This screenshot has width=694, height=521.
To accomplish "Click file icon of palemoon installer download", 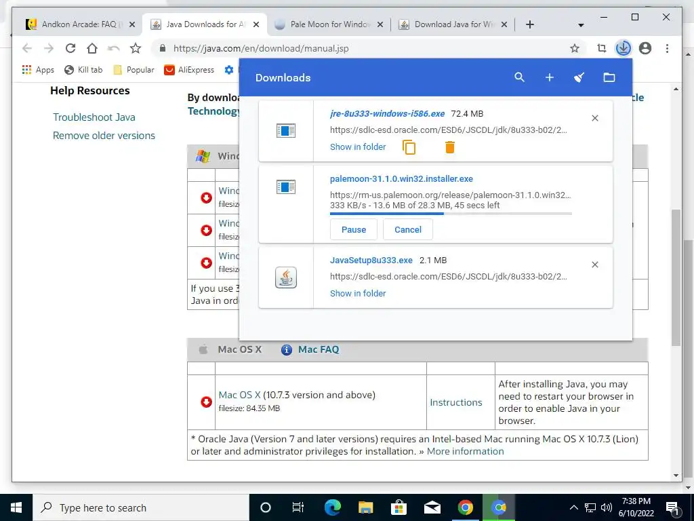I will (286, 187).
